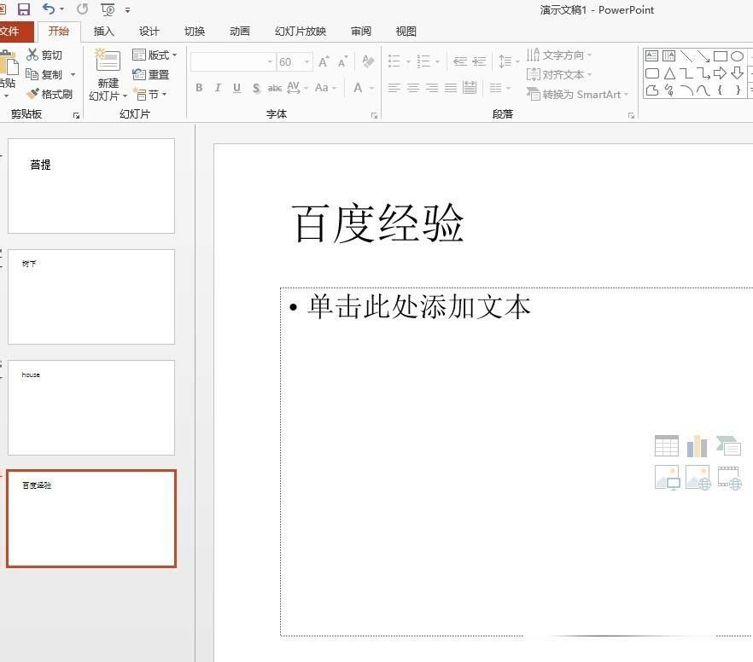Insert a chart via the content placeholder
753x662 pixels.
click(698, 445)
